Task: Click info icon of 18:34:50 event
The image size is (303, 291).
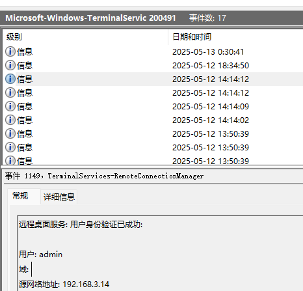Action: coord(10,65)
